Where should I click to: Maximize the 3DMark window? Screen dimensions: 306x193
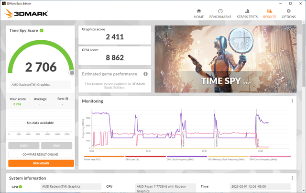pyautogui.click(x=290, y=3)
